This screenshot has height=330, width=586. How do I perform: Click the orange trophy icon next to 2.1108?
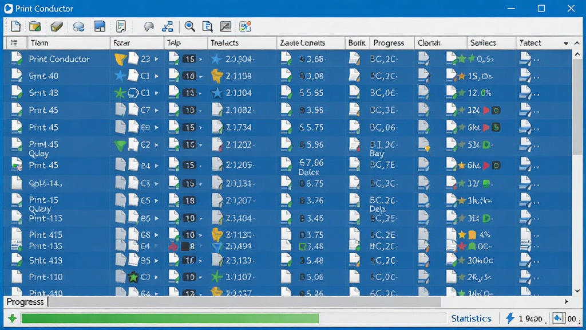217,76
